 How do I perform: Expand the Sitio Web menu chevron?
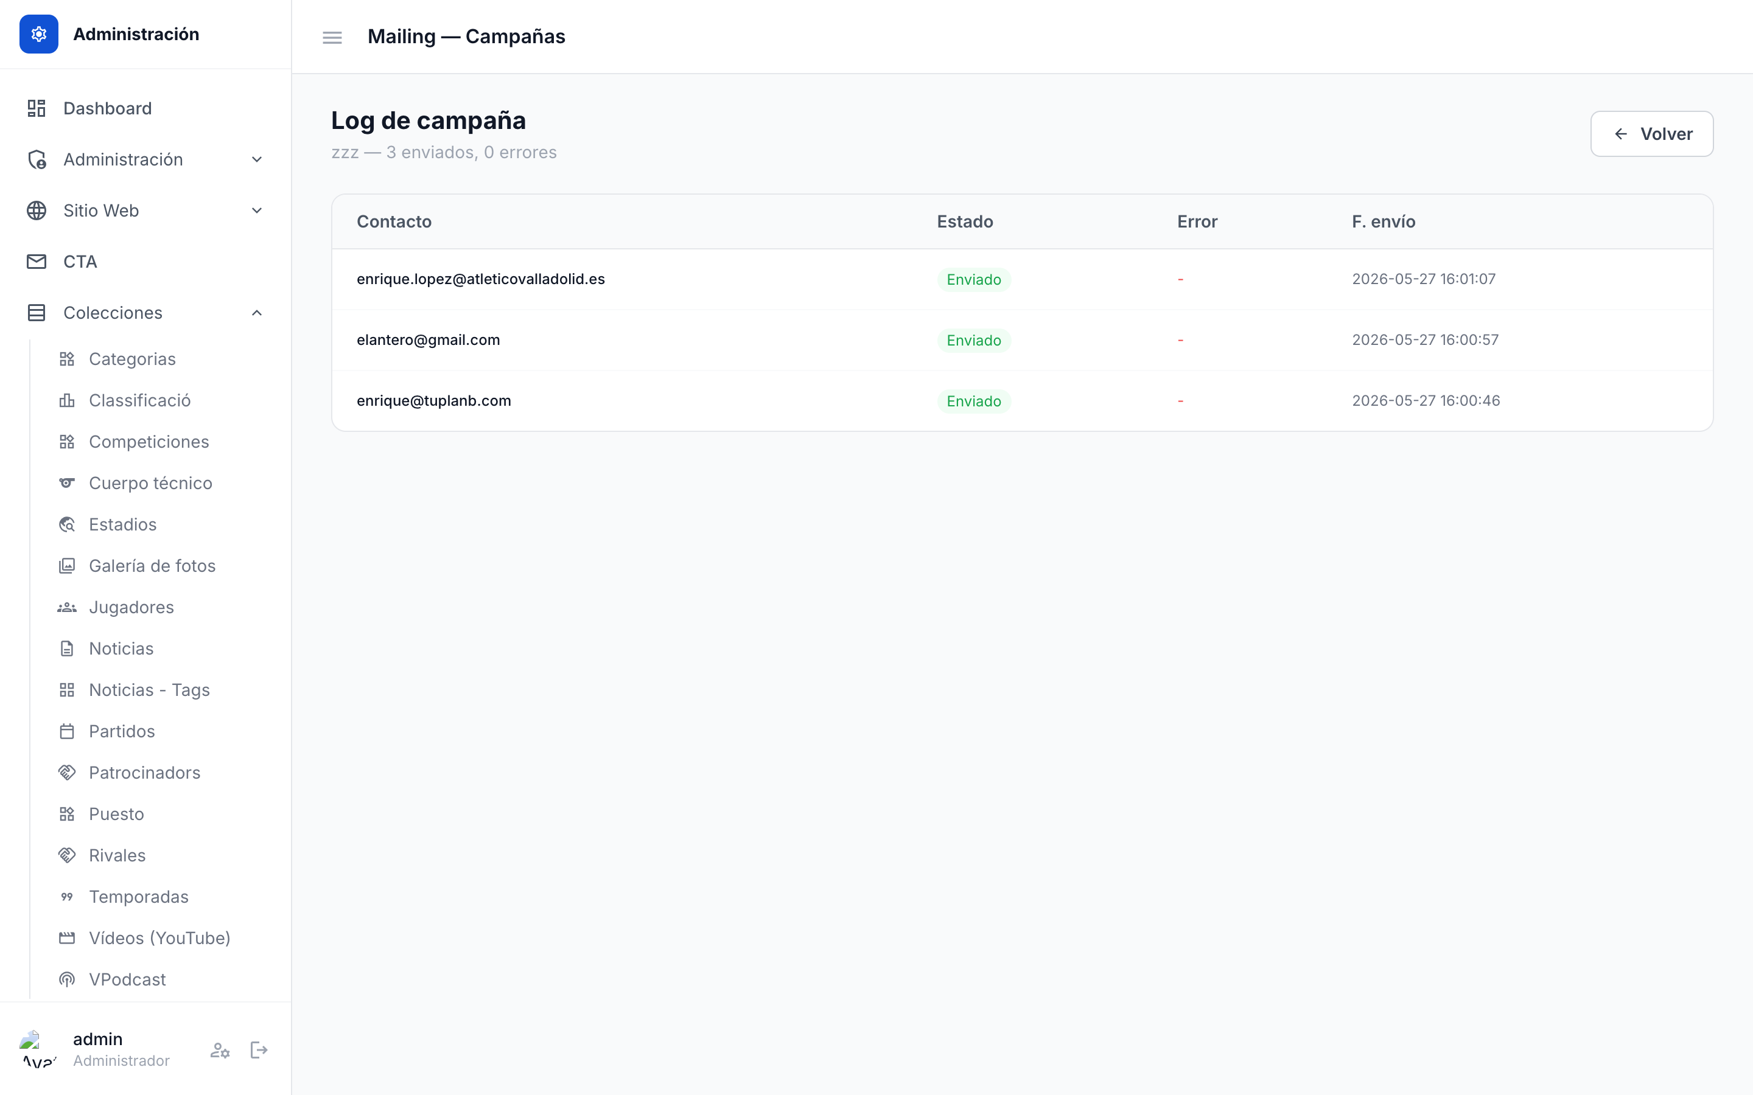click(256, 210)
